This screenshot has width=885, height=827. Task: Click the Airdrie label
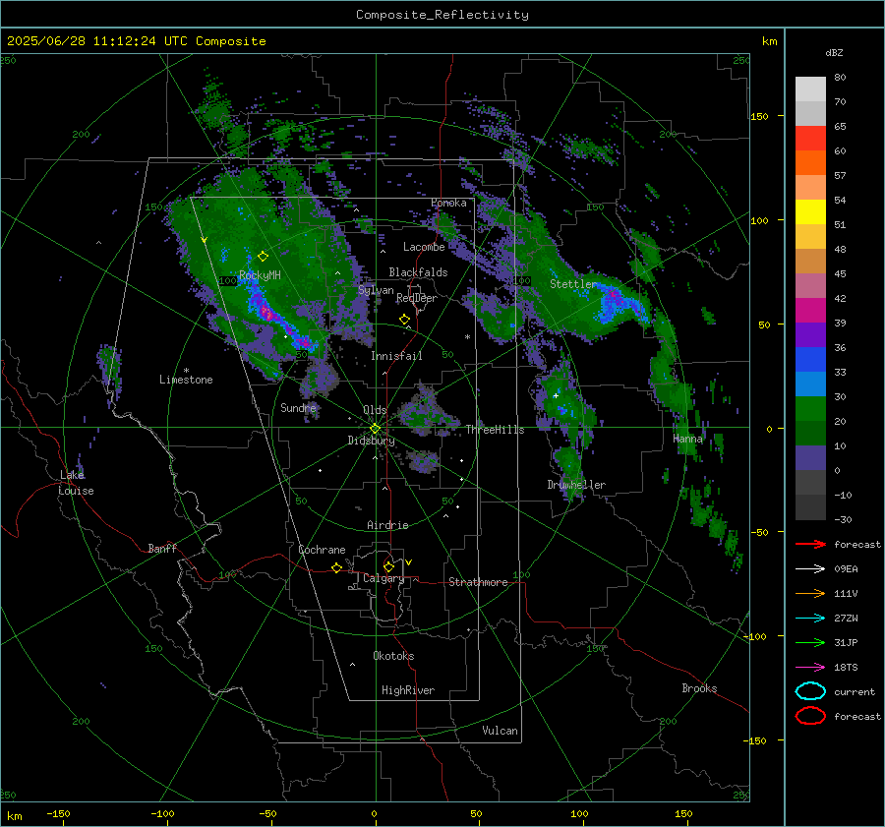coord(387,525)
